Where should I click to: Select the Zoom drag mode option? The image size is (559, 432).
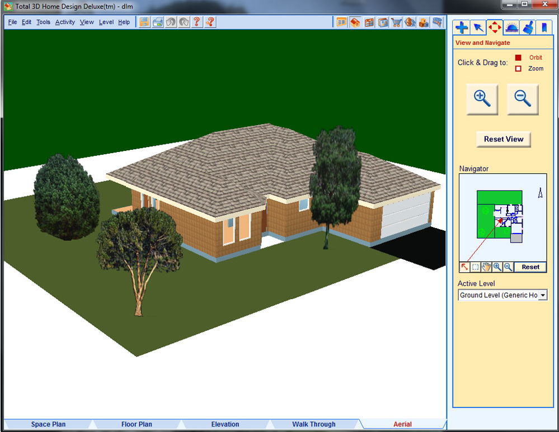[x=518, y=69]
